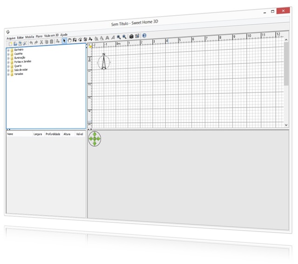Viewport: 298px width, 264px height.
Task: Click the Paste clipboard icon
Action: tap(52, 41)
